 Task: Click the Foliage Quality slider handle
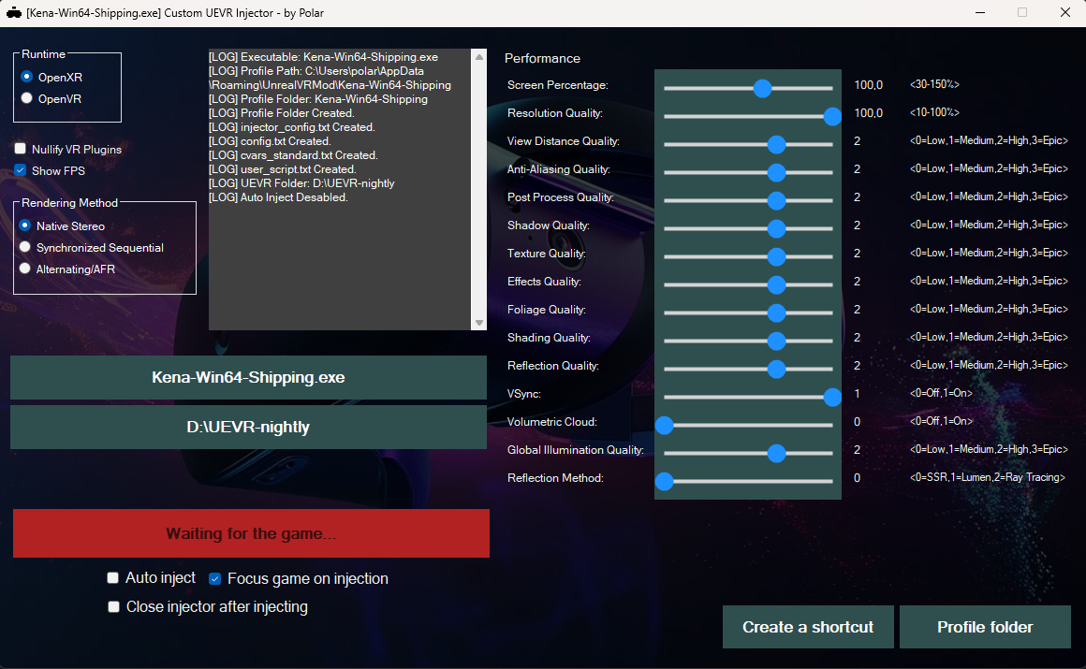coord(776,313)
